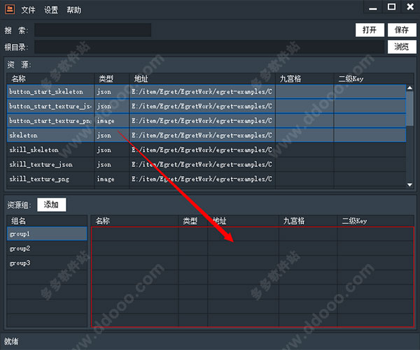Close the application window
Screen dimensions: 420x350
[x=410, y=7]
